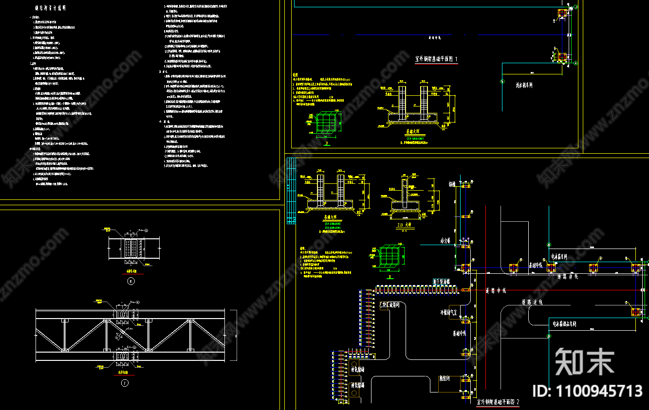The width and height of the screenshot is (649, 410).
Task: Select axis bubble J in plan 1
Action: (575, 7)
